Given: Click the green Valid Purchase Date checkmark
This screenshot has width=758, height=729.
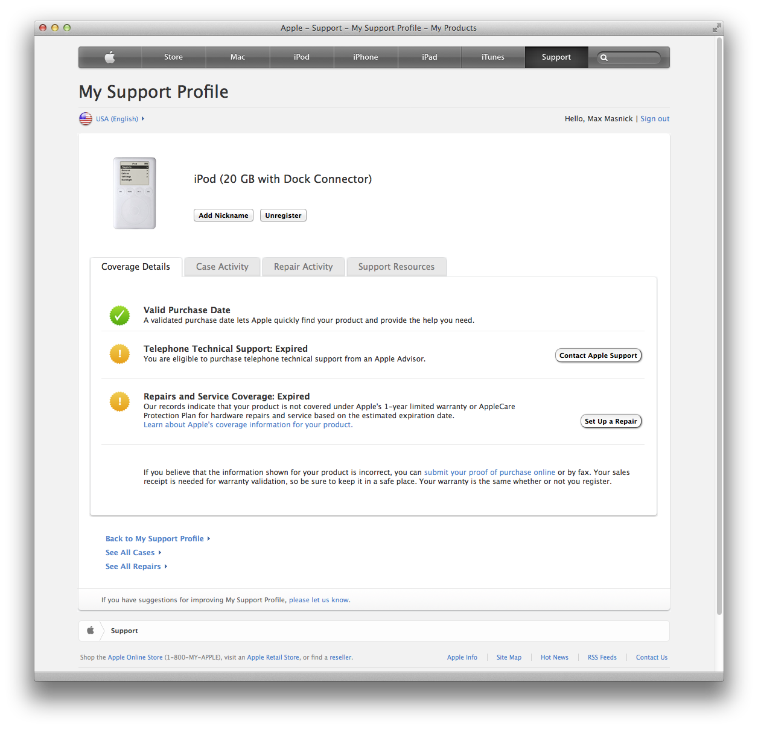Looking at the screenshot, I should [x=119, y=315].
